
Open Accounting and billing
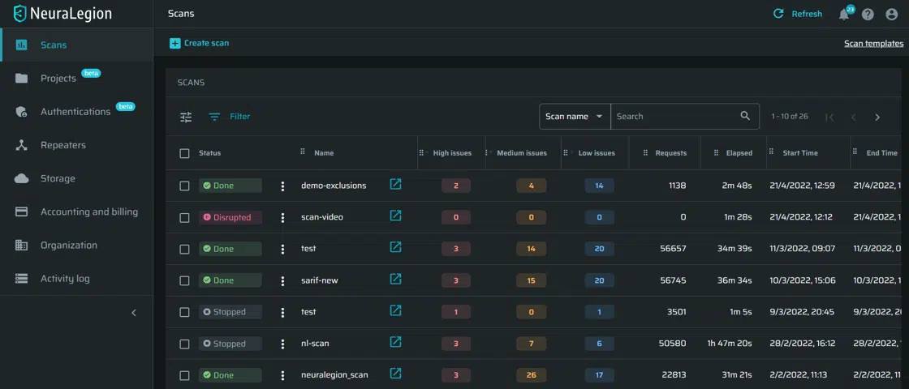click(x=76, y=212)
